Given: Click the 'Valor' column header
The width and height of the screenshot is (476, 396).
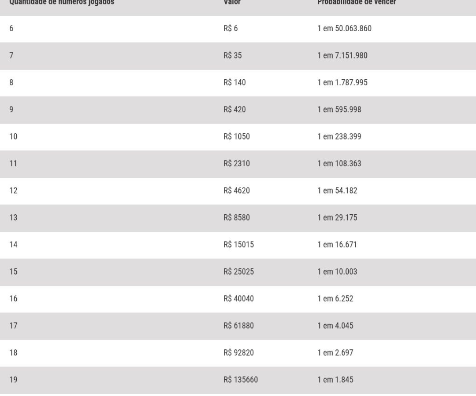Looking at the screenshot, I should point(232,3).
